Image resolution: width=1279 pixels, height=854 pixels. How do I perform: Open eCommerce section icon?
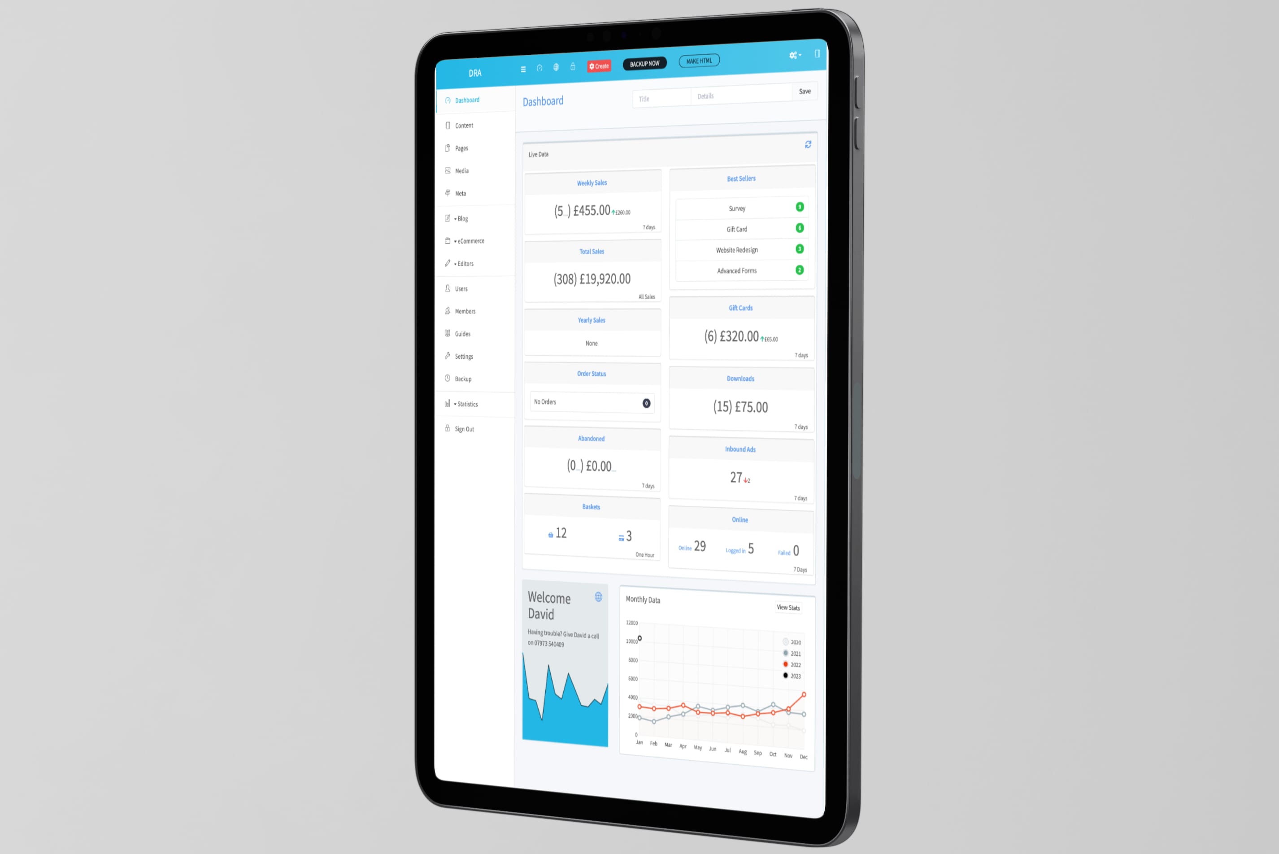[450, 240]
